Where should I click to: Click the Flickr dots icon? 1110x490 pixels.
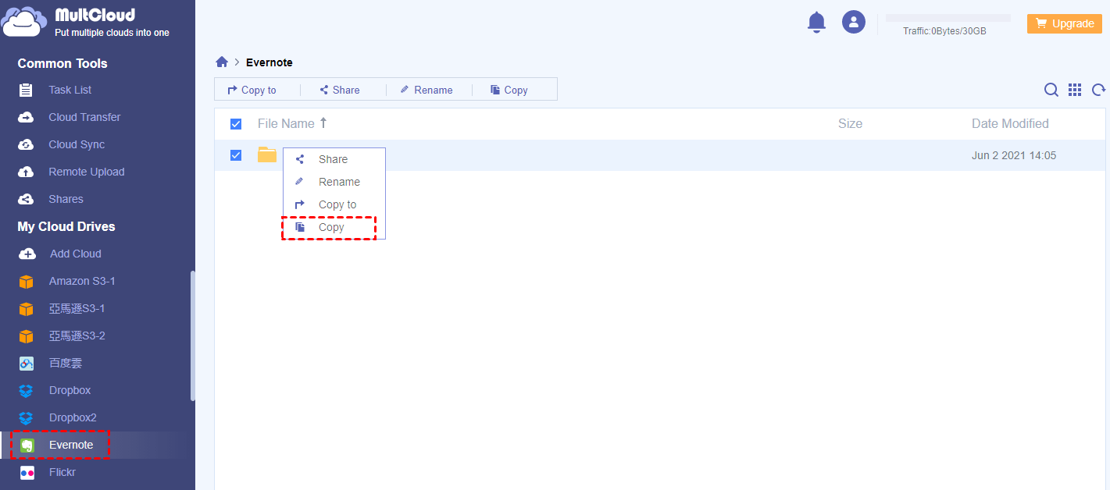[x=27, y=473]
